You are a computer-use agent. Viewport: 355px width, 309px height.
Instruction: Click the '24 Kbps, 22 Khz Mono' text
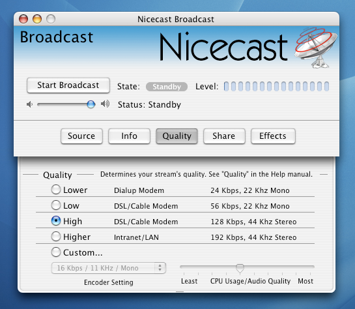click(x=250, y=190)
